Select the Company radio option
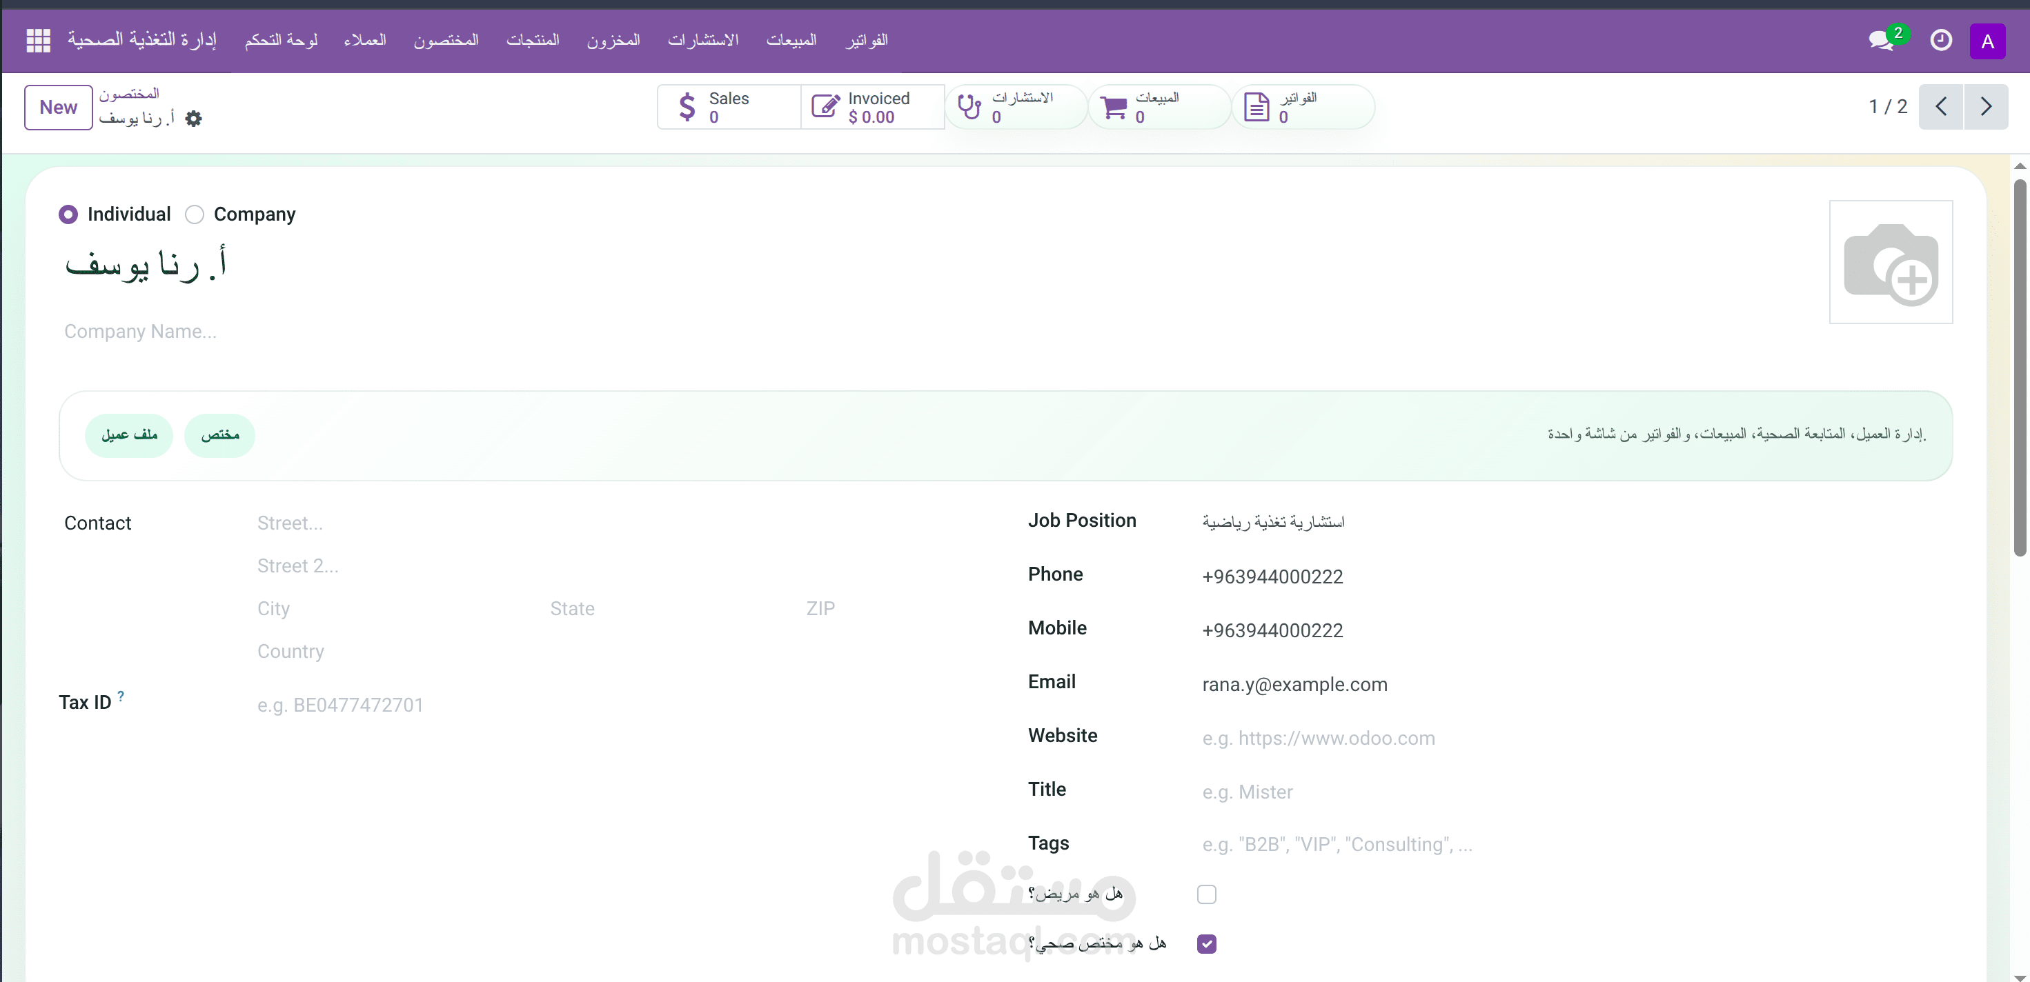This screenshot has width=2030, height=982. click(195, 214)
